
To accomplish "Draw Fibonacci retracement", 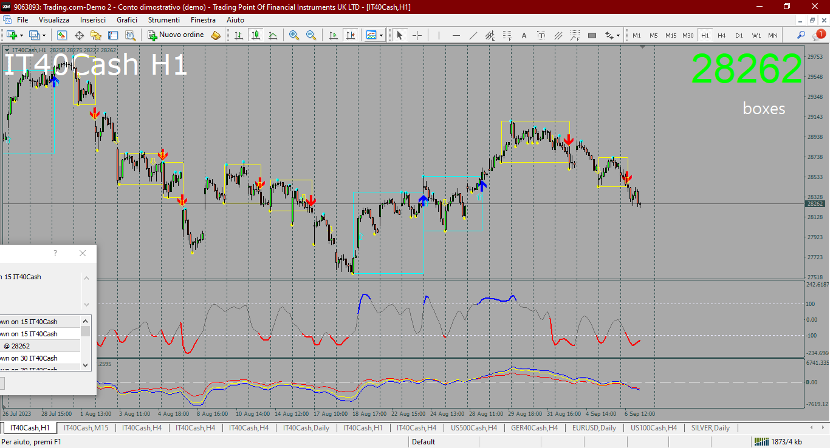I will click(507, 35).
